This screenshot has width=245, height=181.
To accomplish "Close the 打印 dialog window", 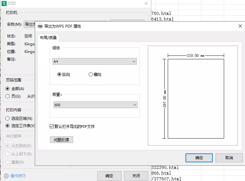I will pyautogui.click(x=146, y=3).
